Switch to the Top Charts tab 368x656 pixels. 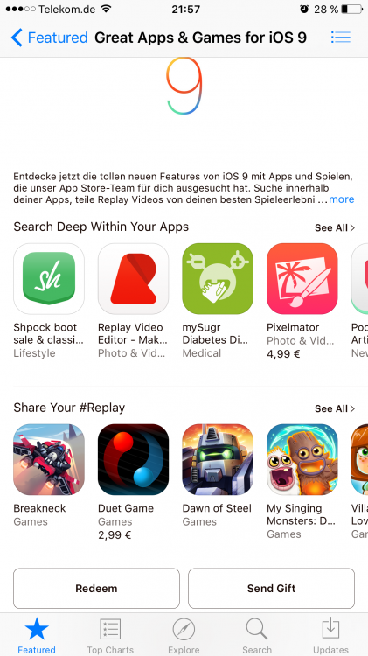point(110,636)
